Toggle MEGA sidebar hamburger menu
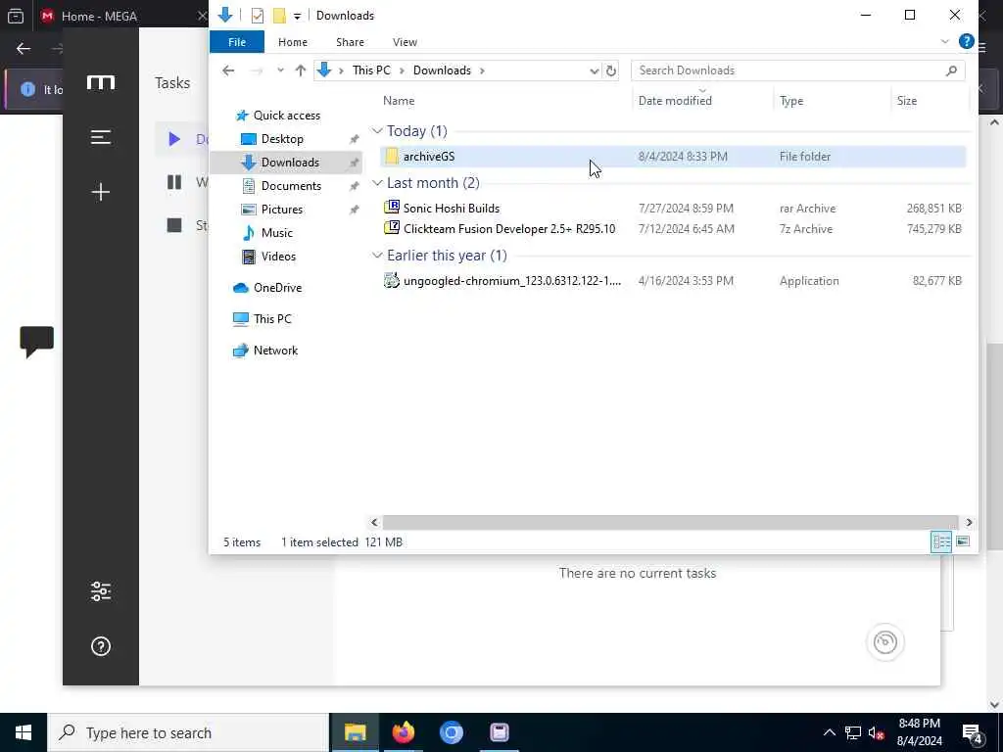1003x752 pixels. pos(101,137)
